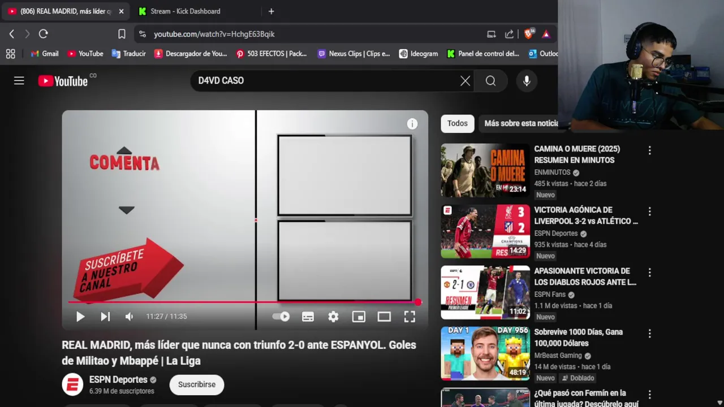Image resolution: width=724 pixels, height=407 pixels.
Task: Reload the current page
Action: (43, 34)
